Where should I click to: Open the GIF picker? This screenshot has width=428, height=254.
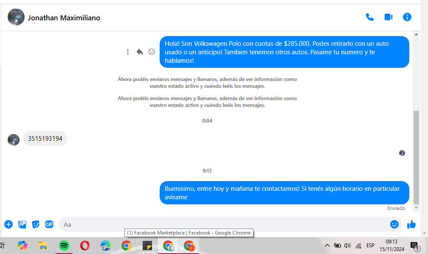coord(49,224)
